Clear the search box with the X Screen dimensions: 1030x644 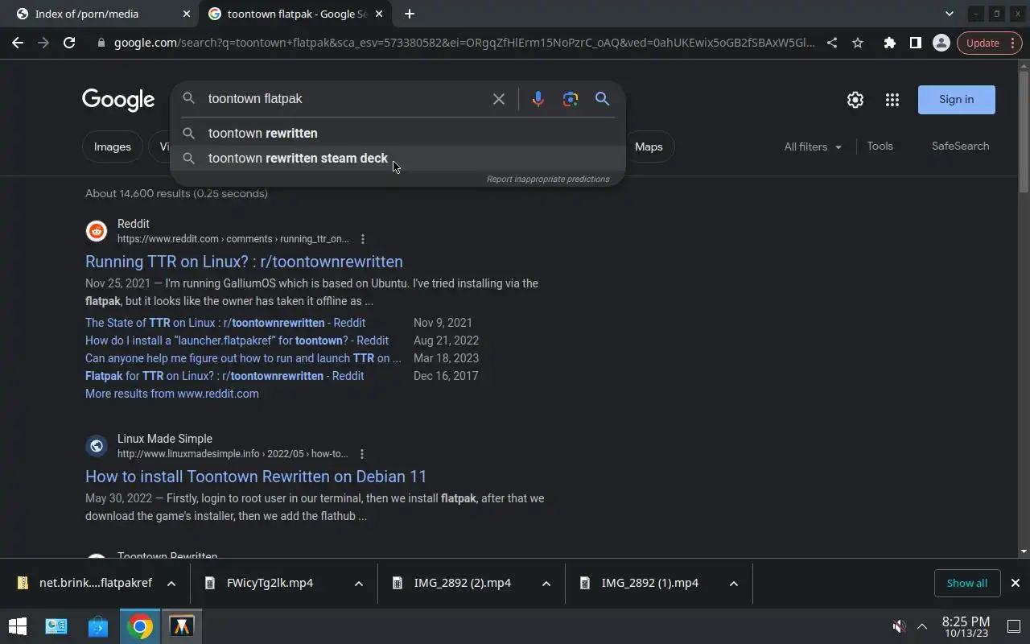pyautogui.click(x=499, y=99)
